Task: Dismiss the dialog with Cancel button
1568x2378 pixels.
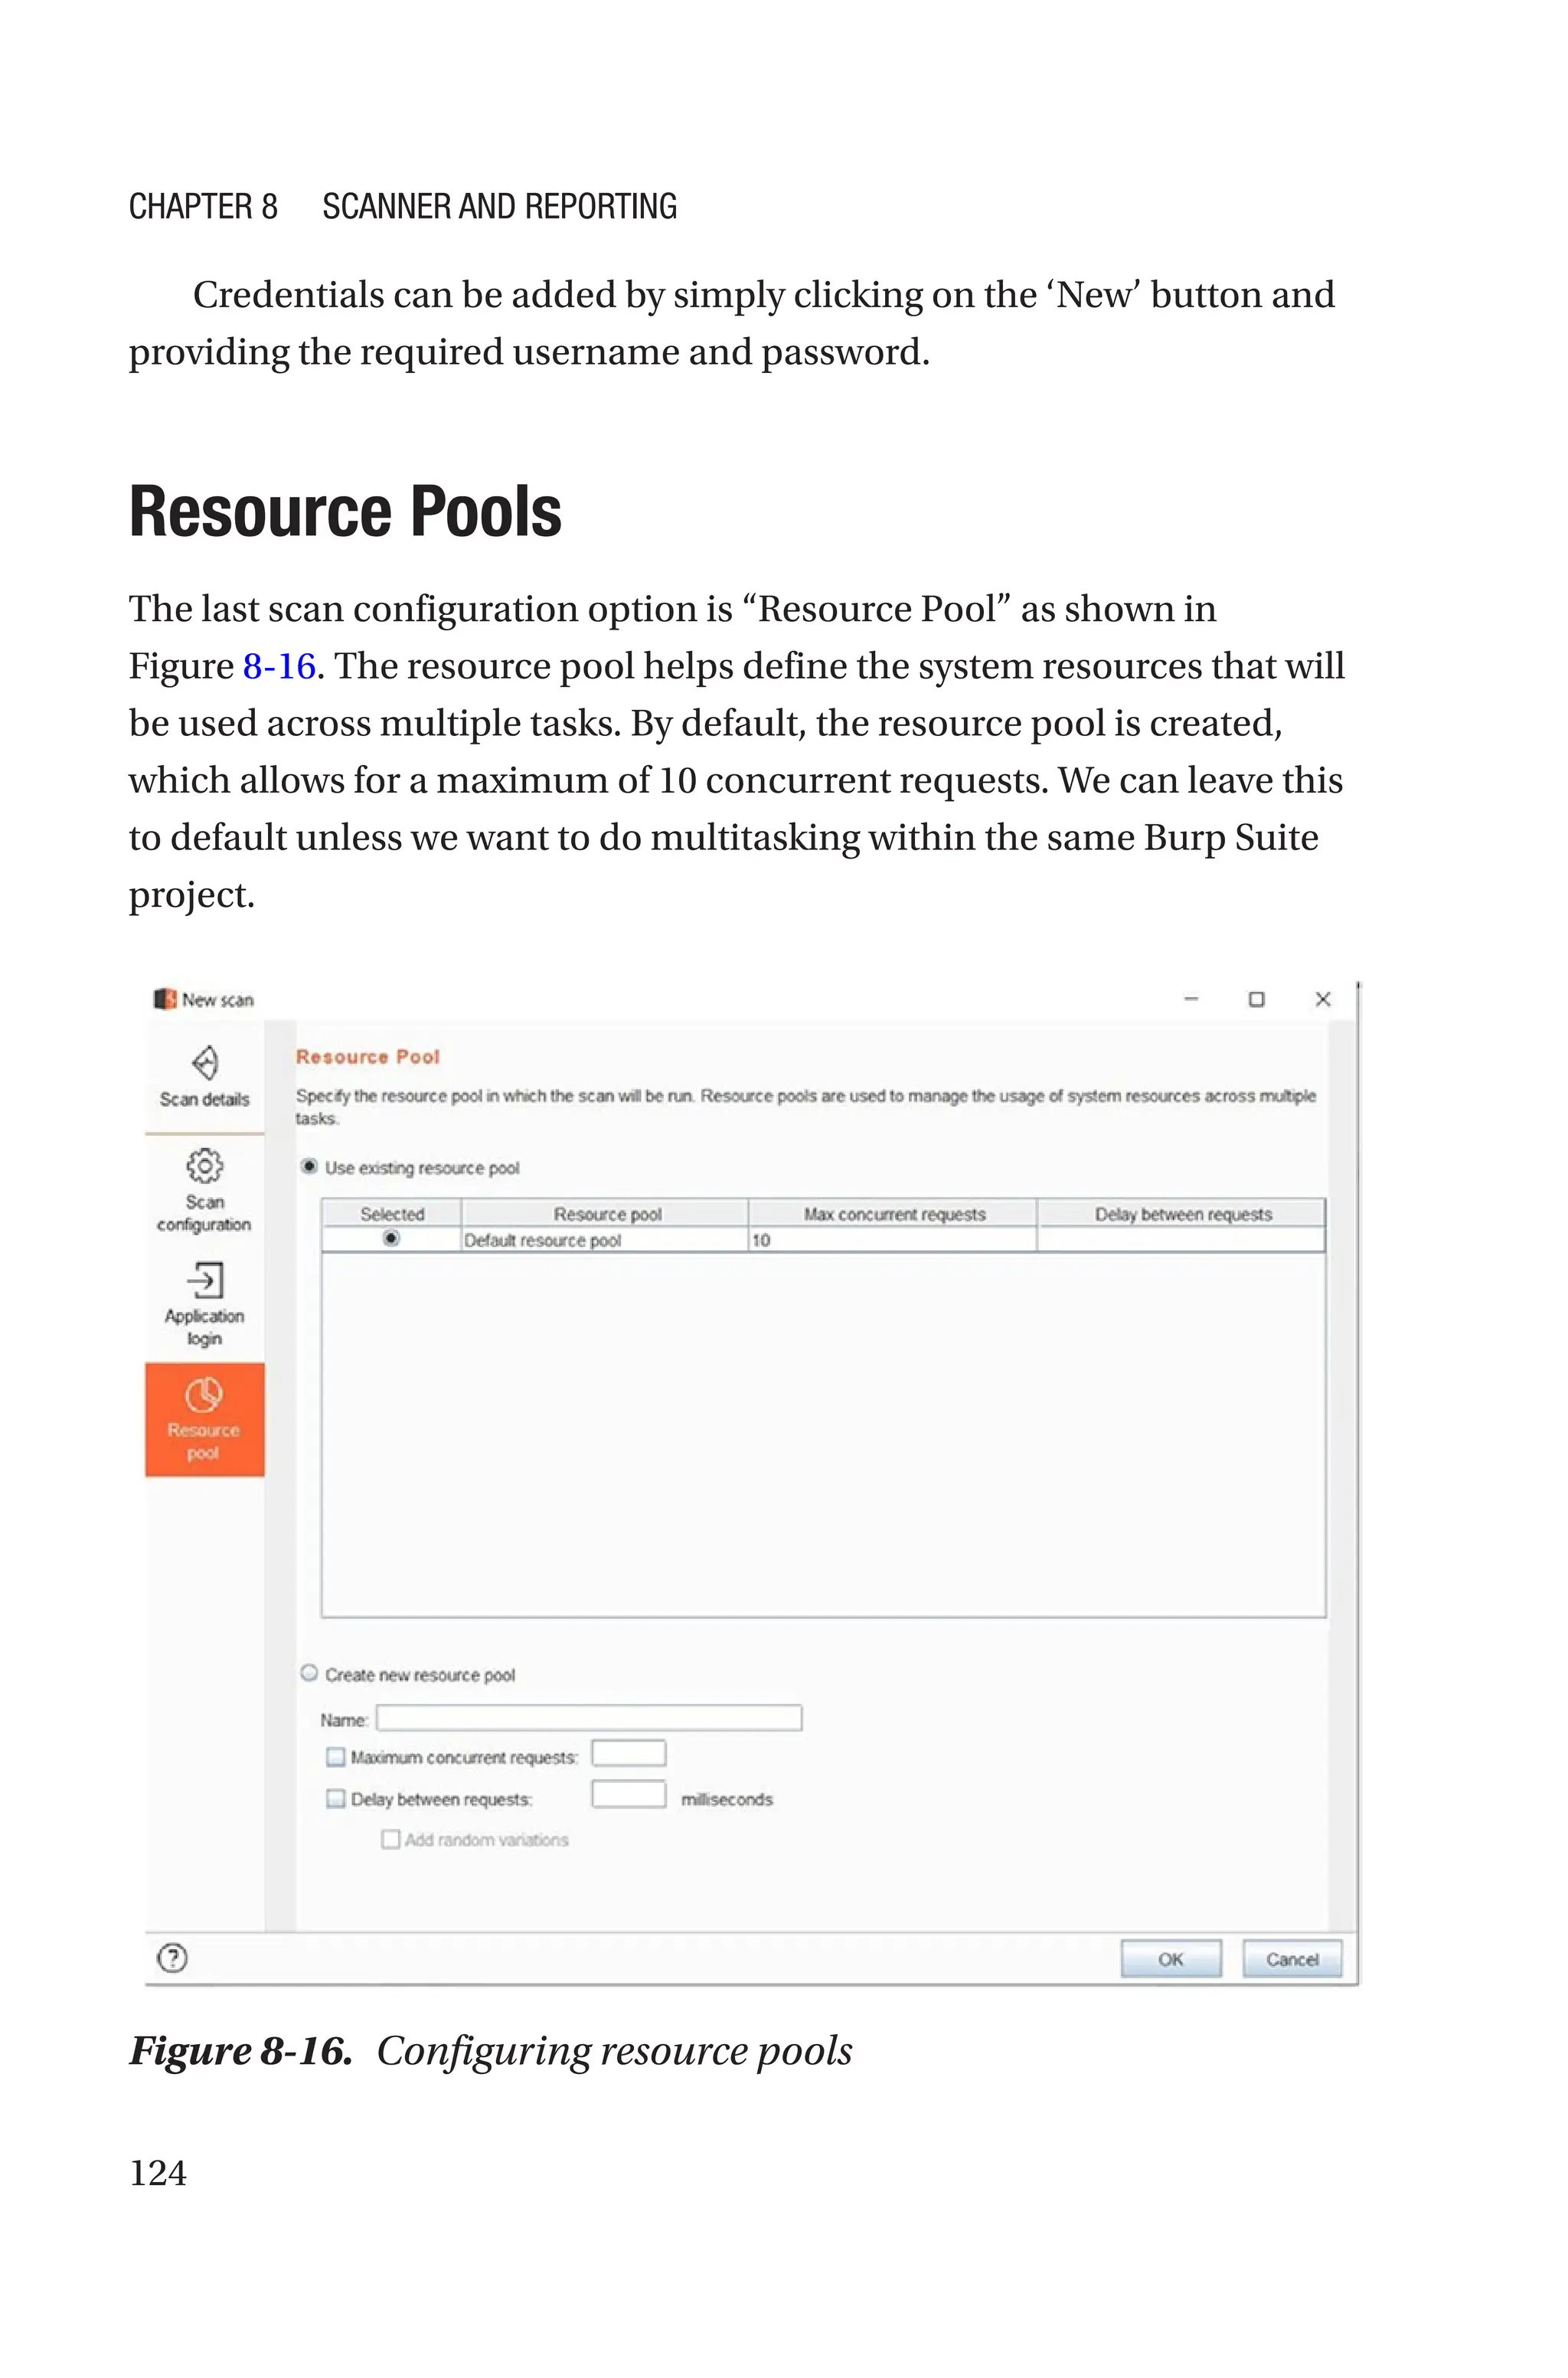Action: click(x=1292, y=1959)
